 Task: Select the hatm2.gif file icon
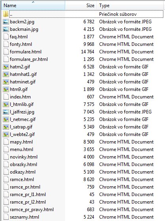coord(6,67)
